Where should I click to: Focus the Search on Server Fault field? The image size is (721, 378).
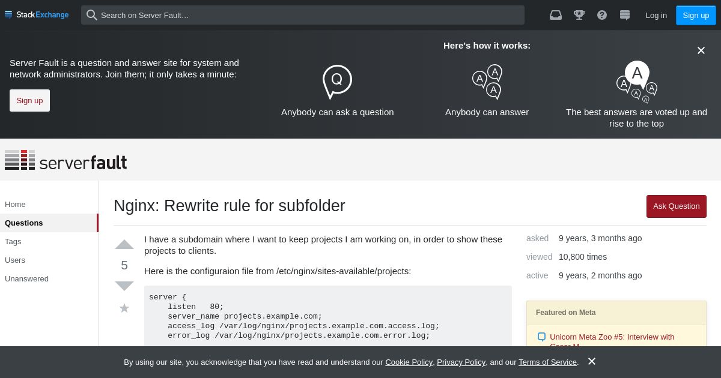tap(303, 15)
